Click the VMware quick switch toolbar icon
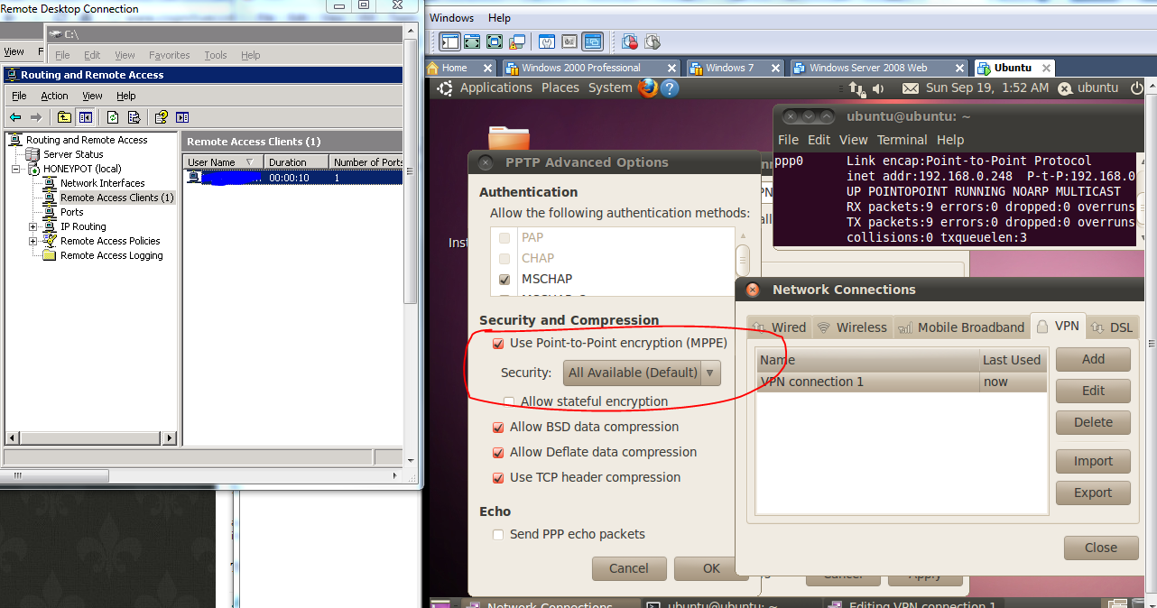Viewport: 1157px width, 608px height. [x=495, y=41]
